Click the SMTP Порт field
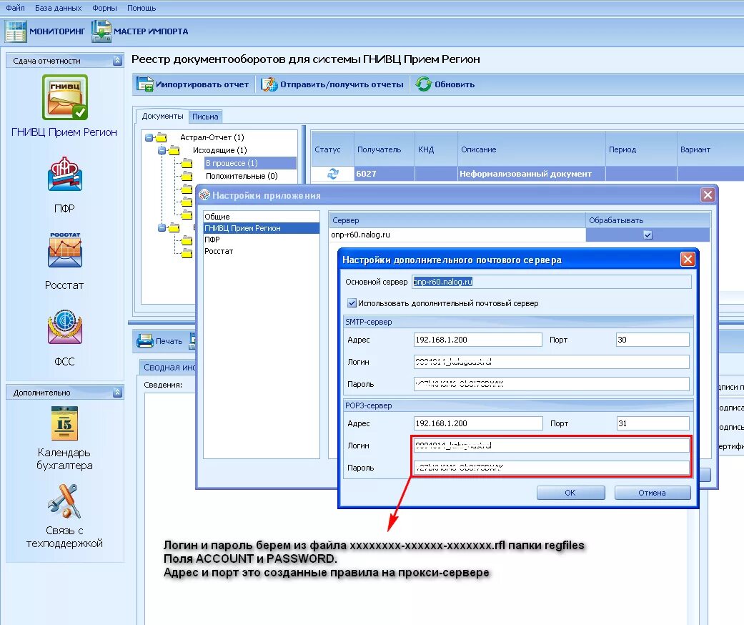Viewport: 744px width, 625px height. click(x=653, y=340)
